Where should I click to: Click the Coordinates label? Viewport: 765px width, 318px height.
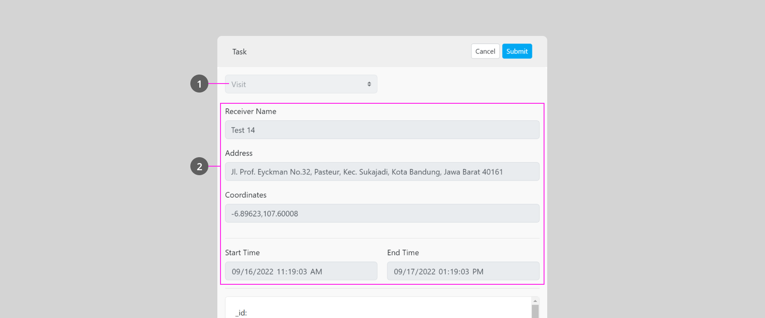[x=246, y=195]
